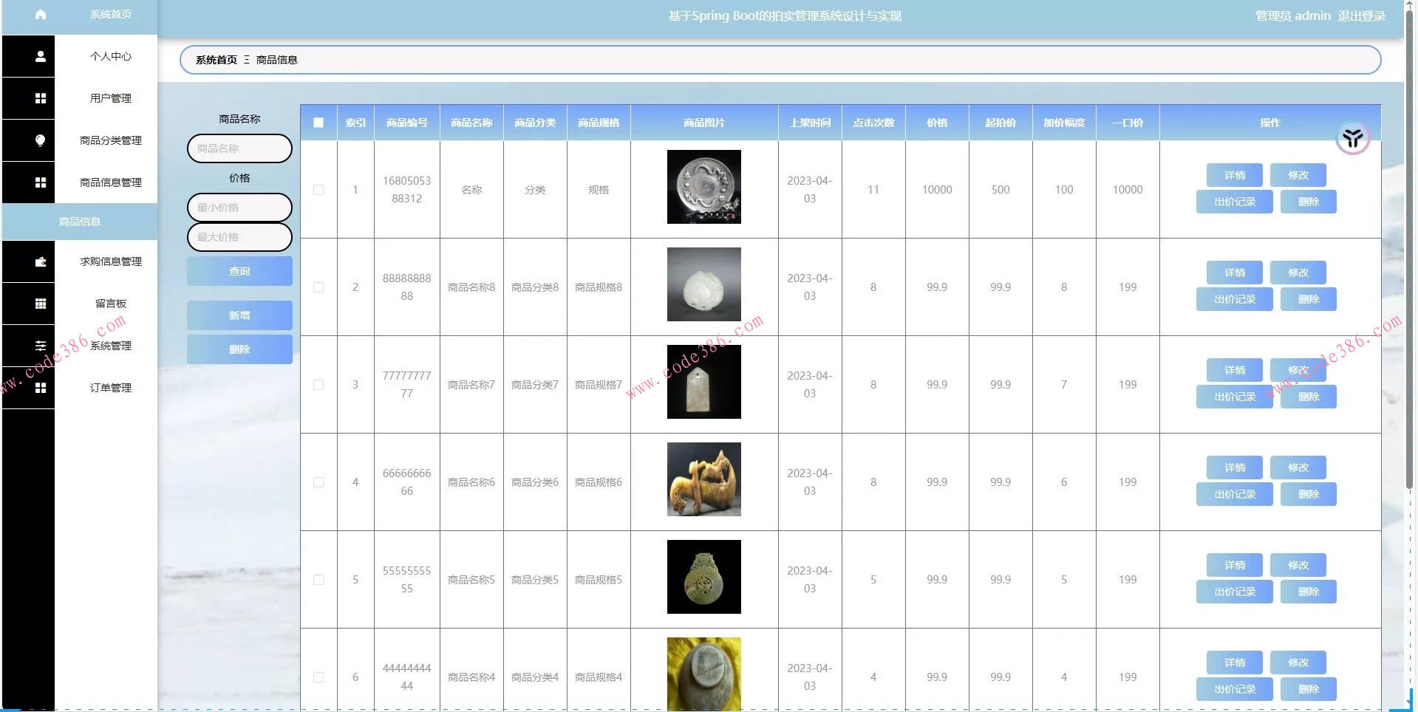The width and height of the screenshot is (1418, 712).
Task: Click the grid icon beside 用户管理
Action: pyautogui.click(x=41, y=98)
